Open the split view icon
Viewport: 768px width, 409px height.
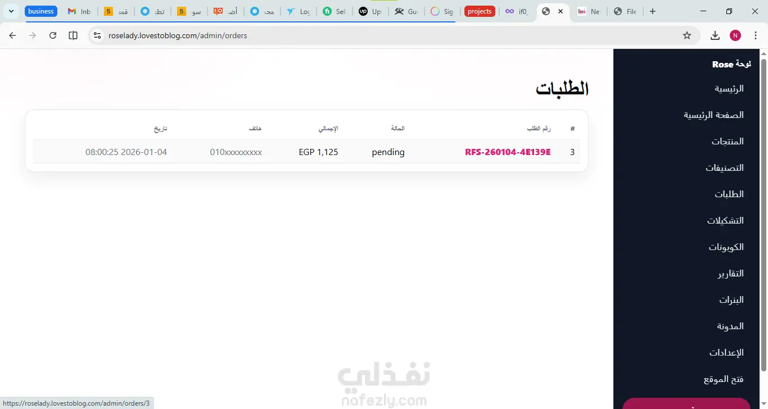pyautogui.click(x=73, y=35)
